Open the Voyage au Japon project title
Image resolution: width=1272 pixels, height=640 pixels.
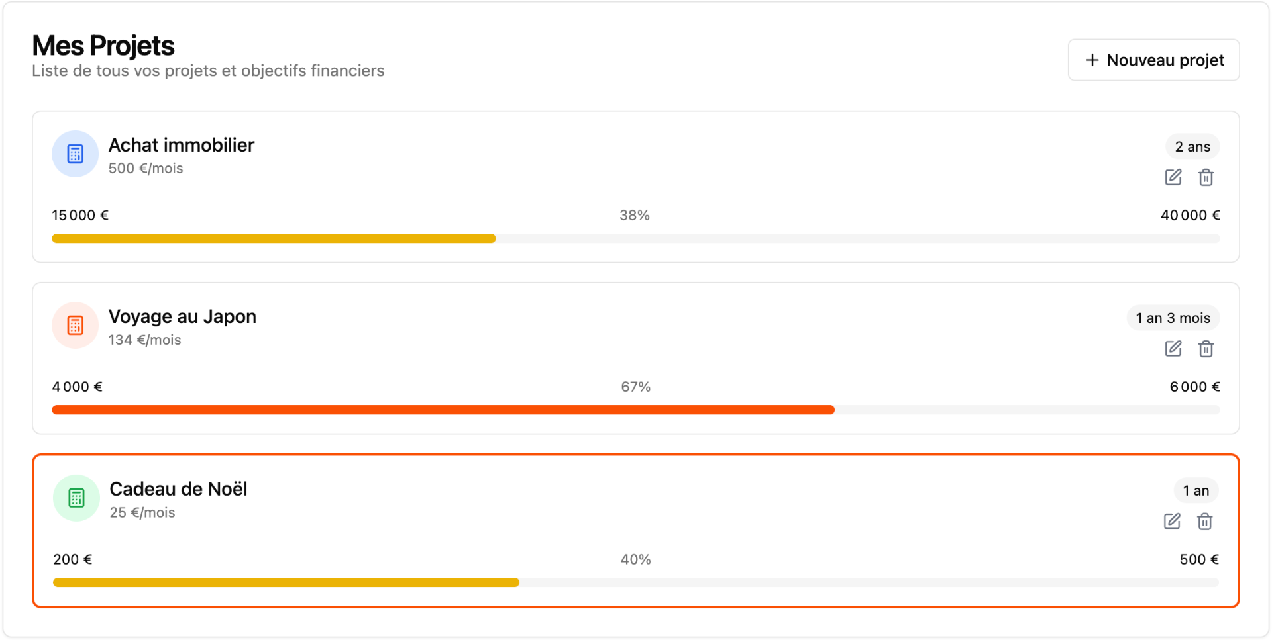(182, 316)
